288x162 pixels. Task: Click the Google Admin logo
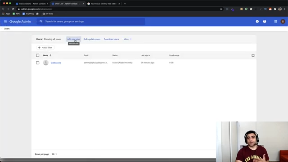pos(20,22)
